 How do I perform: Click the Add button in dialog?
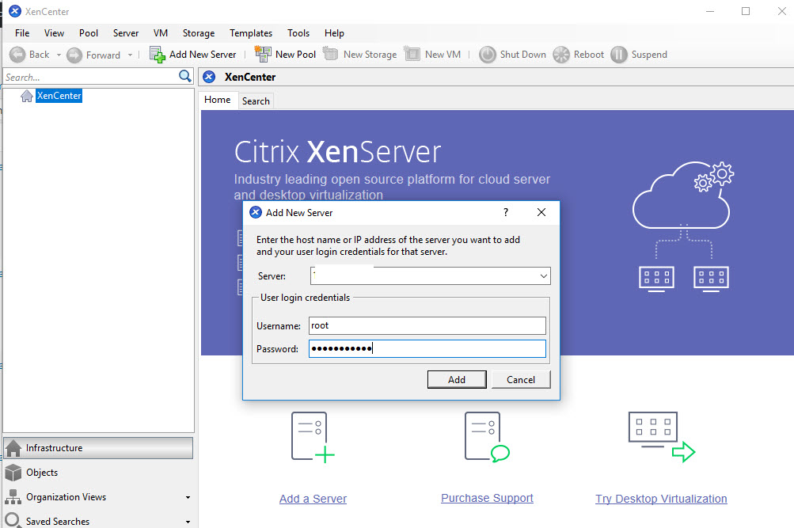click(x=457, y=380)
